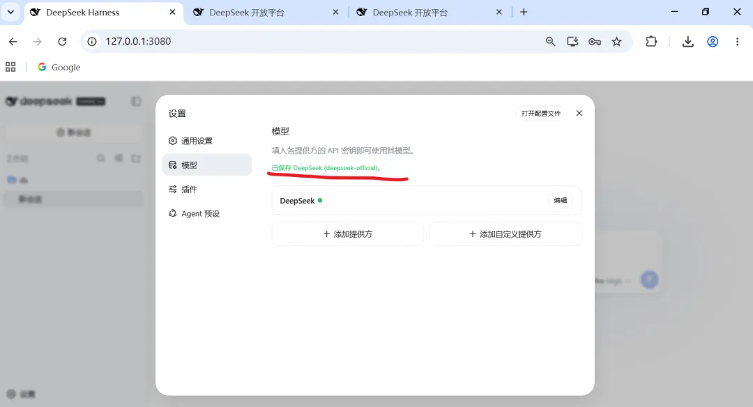Click the 打开配置文件 button
Screen dimensions: 753x407
tap(541, 114)
